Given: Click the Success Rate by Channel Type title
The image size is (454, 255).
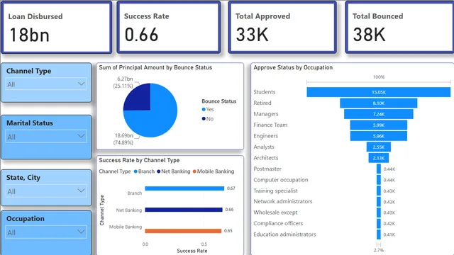Looking at the screenshot, I should click(139, 160).
